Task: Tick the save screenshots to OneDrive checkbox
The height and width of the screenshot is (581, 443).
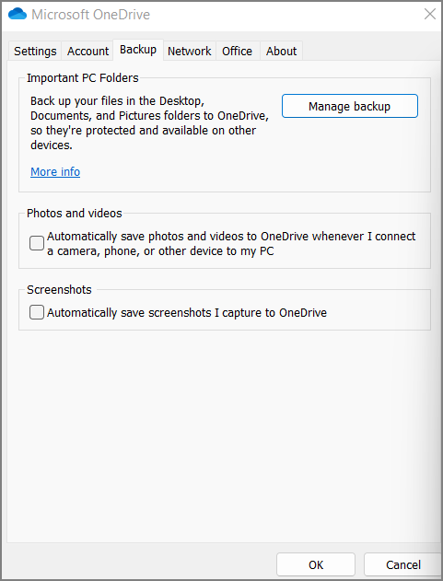Action: tap(37, 312)
